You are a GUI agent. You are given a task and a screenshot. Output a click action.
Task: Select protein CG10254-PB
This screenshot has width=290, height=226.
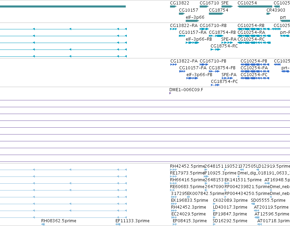tap(254, 61)
